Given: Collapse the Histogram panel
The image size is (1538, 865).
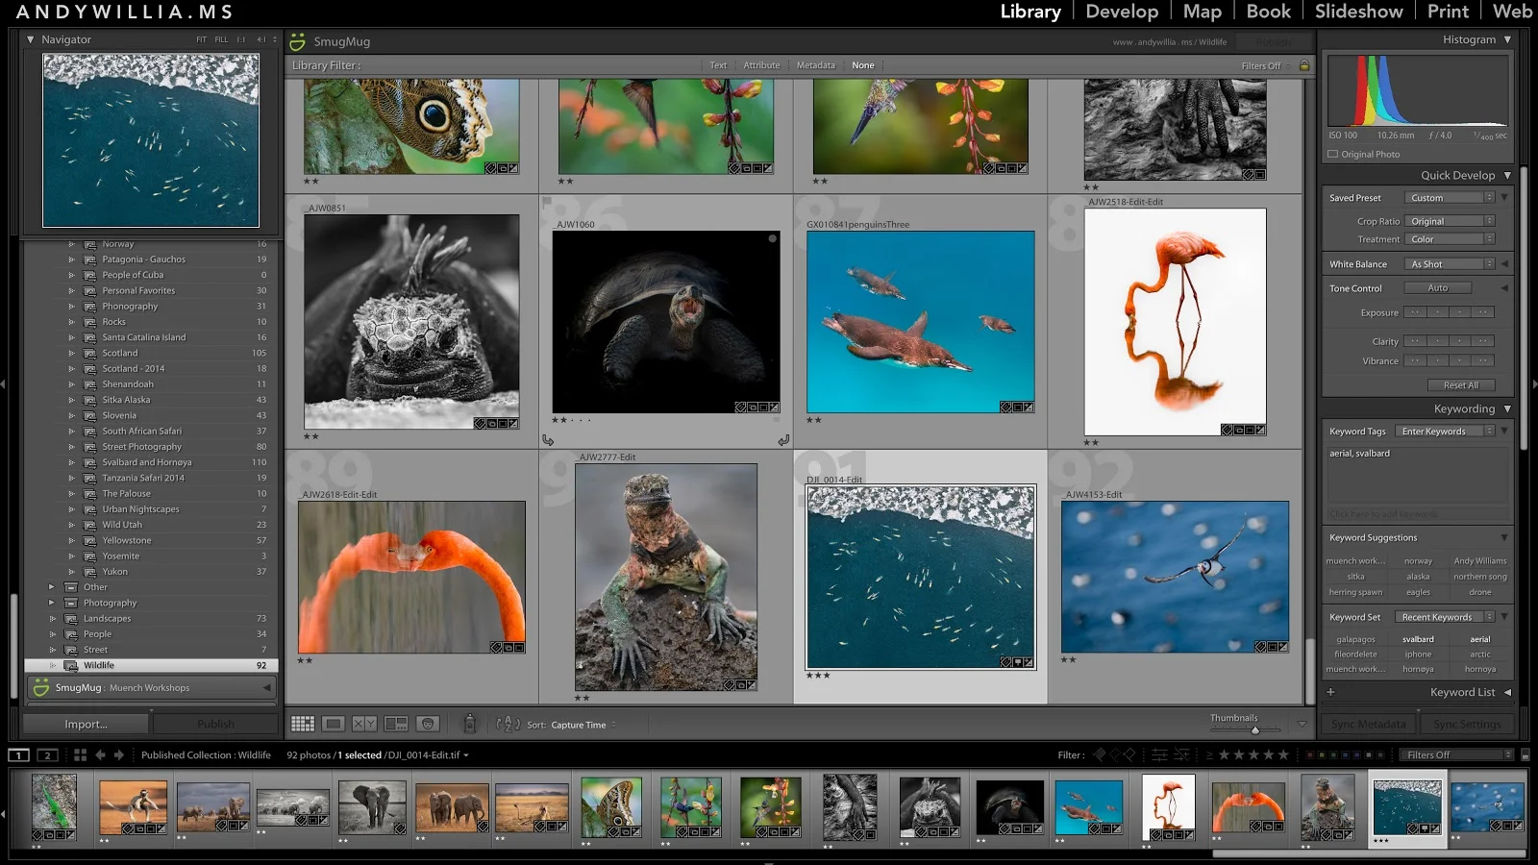Looking at the screenshot, I should pyautogui.click(x=1507, y=39).
